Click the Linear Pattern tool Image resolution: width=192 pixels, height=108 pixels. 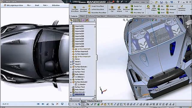[154, 8]
